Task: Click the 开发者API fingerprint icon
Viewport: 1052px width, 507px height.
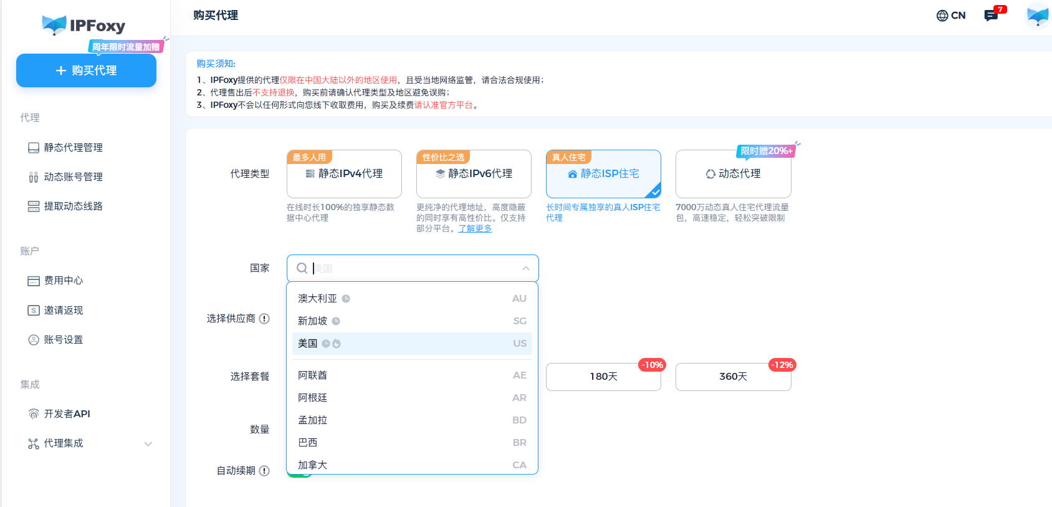Action: 34,414
